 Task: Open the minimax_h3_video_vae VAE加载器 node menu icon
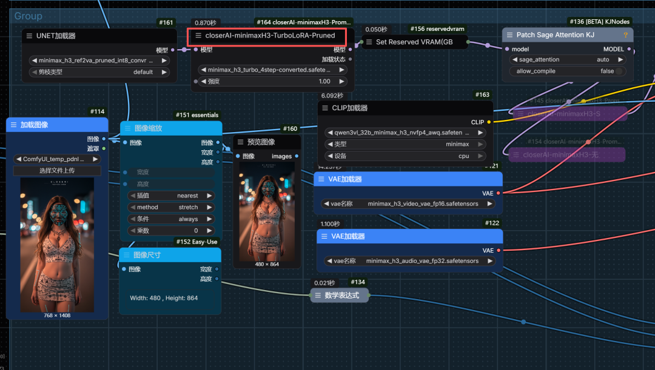click(x=321, y=179)
